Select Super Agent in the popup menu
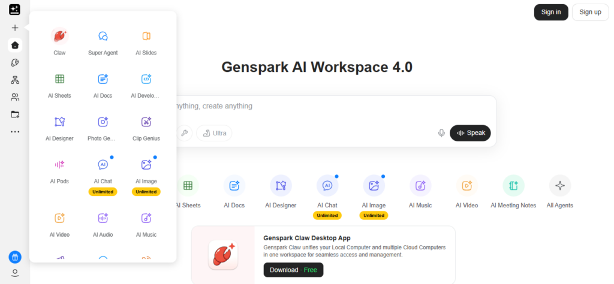 coord(103,42)
